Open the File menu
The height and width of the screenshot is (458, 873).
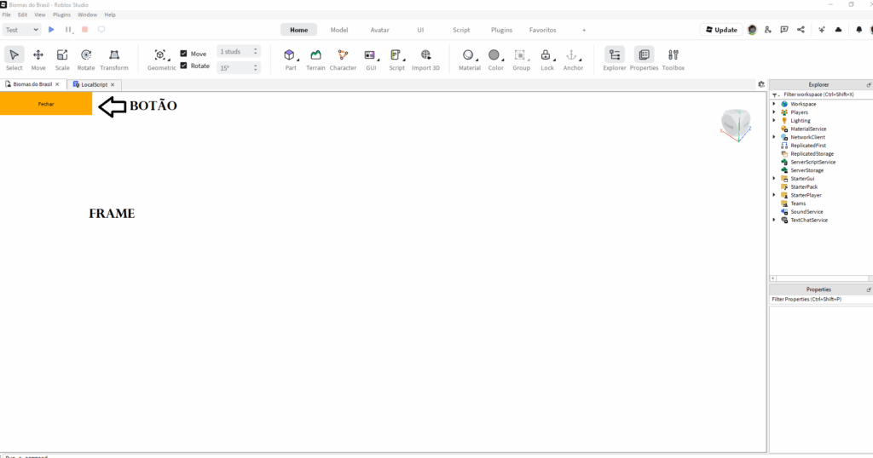click(x=7, y=14)
